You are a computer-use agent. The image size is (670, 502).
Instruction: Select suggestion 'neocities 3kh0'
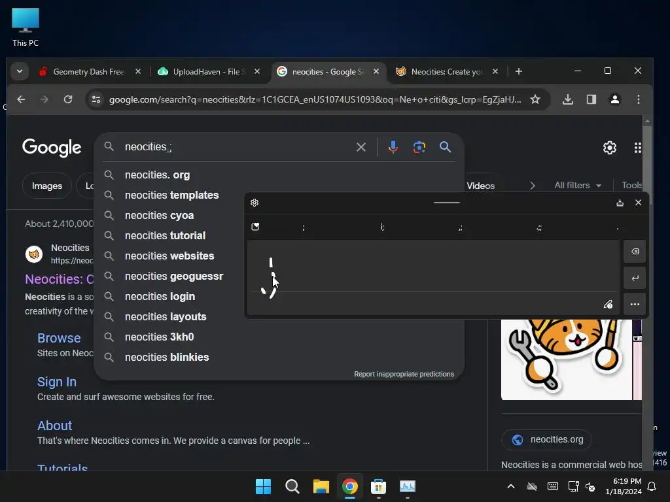coord(279,337)
